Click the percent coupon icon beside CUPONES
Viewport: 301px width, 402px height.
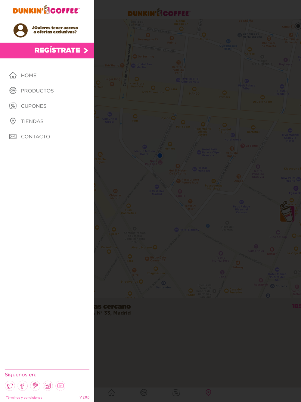pyautogui.click(x=13, y=106)
